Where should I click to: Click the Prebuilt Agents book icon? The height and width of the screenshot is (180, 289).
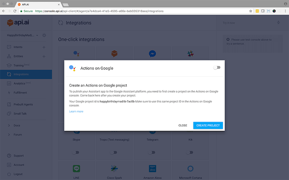tap(9, 104)
